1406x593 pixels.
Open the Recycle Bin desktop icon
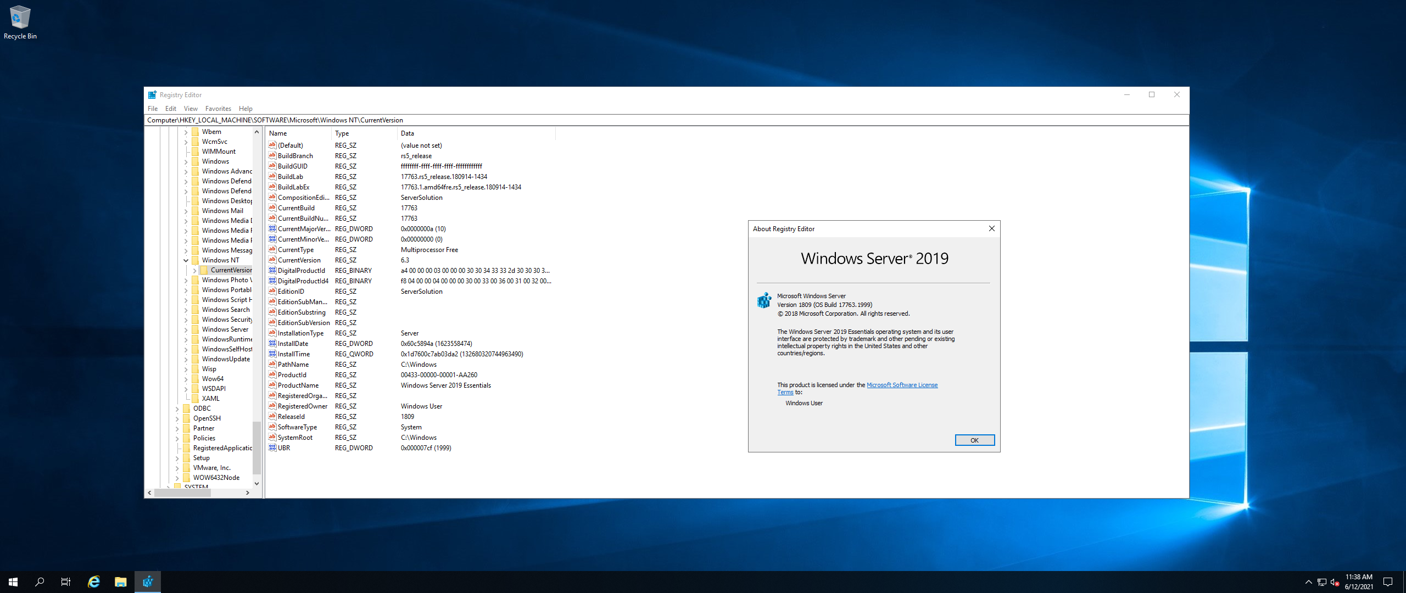[x=20, y=23]
